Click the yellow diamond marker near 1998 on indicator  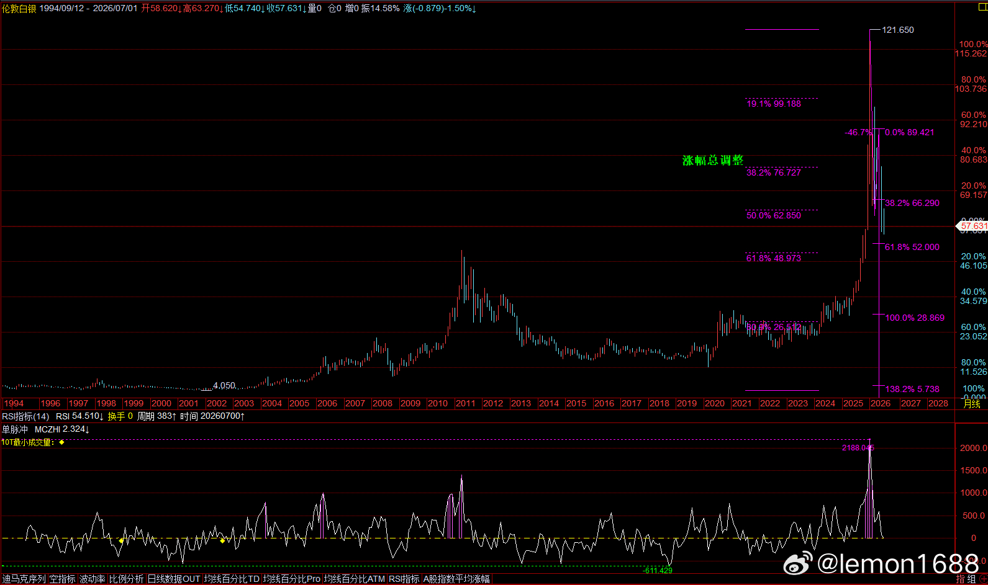pos(121,541)
